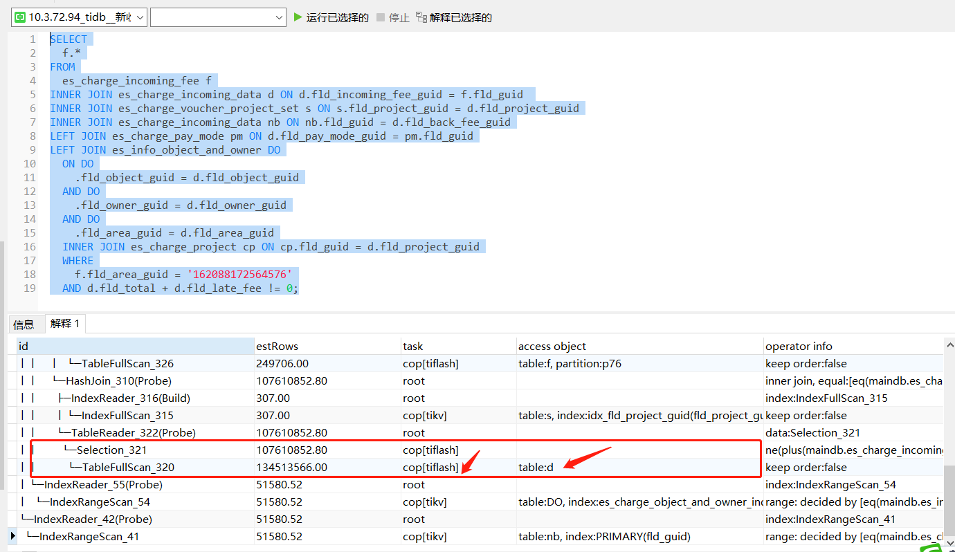955x552 pixels.
Task: Click the operator info index:IndexRangeScan_54
Action: pyautogui.click(x=830, y=484)
